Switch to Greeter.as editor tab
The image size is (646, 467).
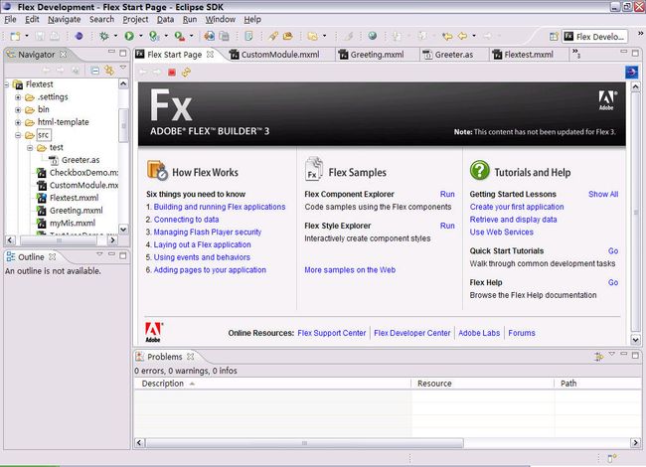coord(454,55)
